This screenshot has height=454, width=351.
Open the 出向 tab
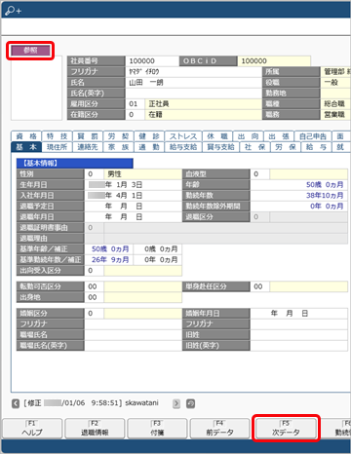coord(248,136)
